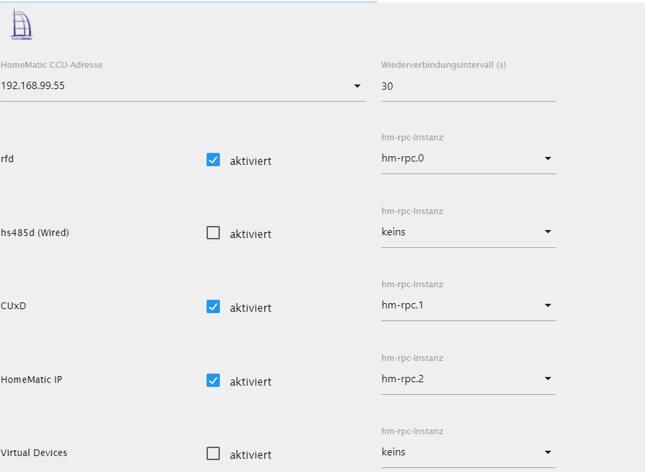Click the aktiviert label beside HomeMatic IP

tap(250, 382)
